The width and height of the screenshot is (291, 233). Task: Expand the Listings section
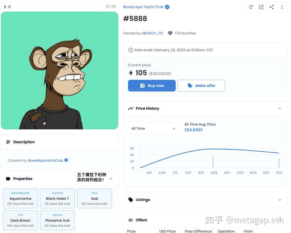click(x=280, y=200)
